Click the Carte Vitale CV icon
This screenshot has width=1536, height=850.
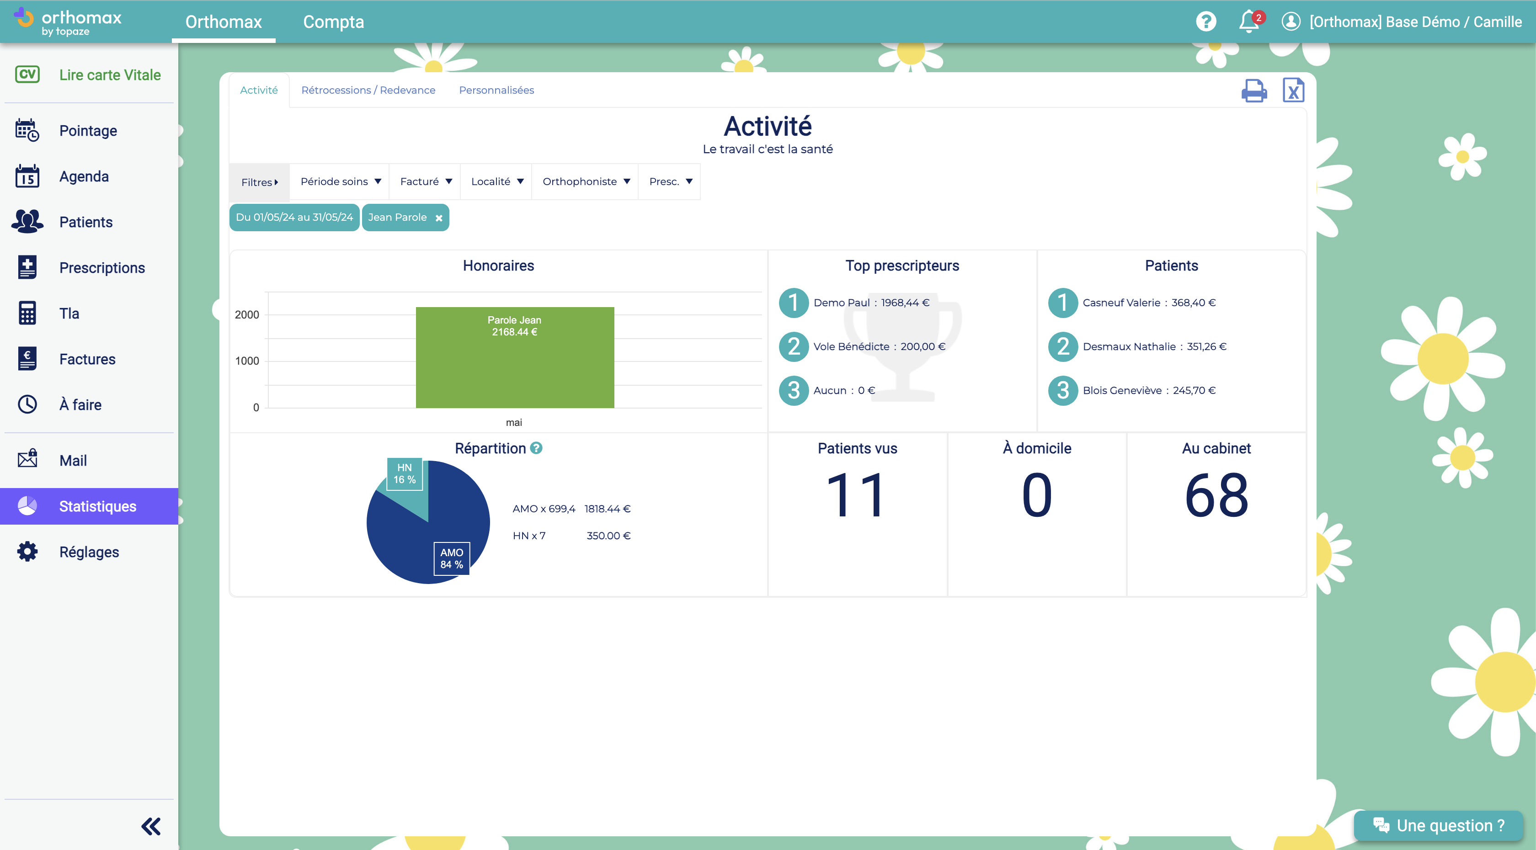click(27, 74)
